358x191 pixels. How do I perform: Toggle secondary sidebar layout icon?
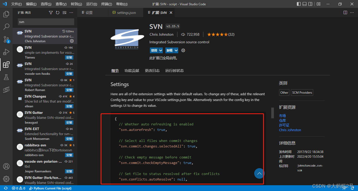[x=310, y=4]
